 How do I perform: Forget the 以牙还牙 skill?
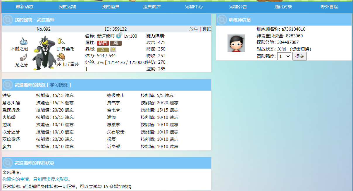69,132
